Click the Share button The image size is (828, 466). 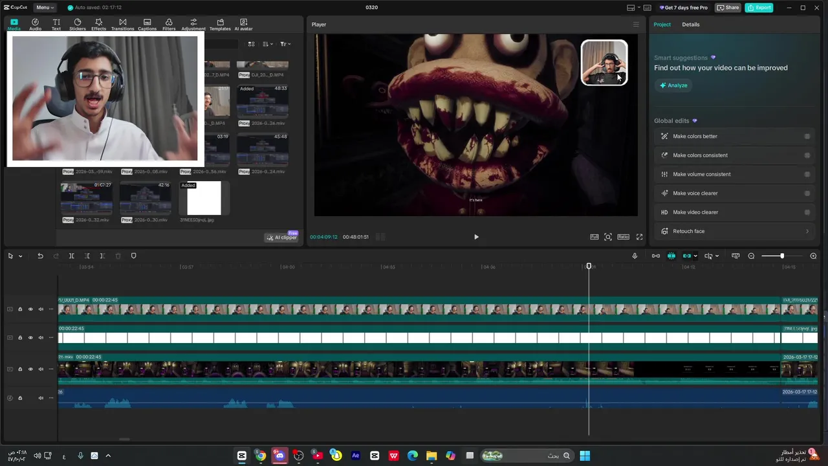(x=728, y=8)
